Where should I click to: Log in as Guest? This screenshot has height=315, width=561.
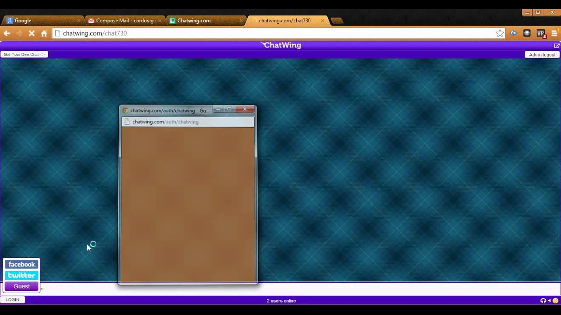tap(21, 286)
